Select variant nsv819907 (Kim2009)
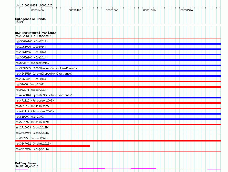This screenshot has height=172, width=228. tap(30, 117)
